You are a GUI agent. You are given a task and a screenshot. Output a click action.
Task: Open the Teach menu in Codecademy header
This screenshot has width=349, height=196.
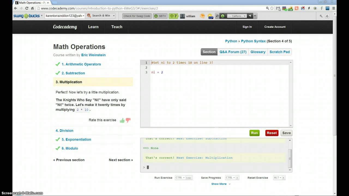point(117,27)
